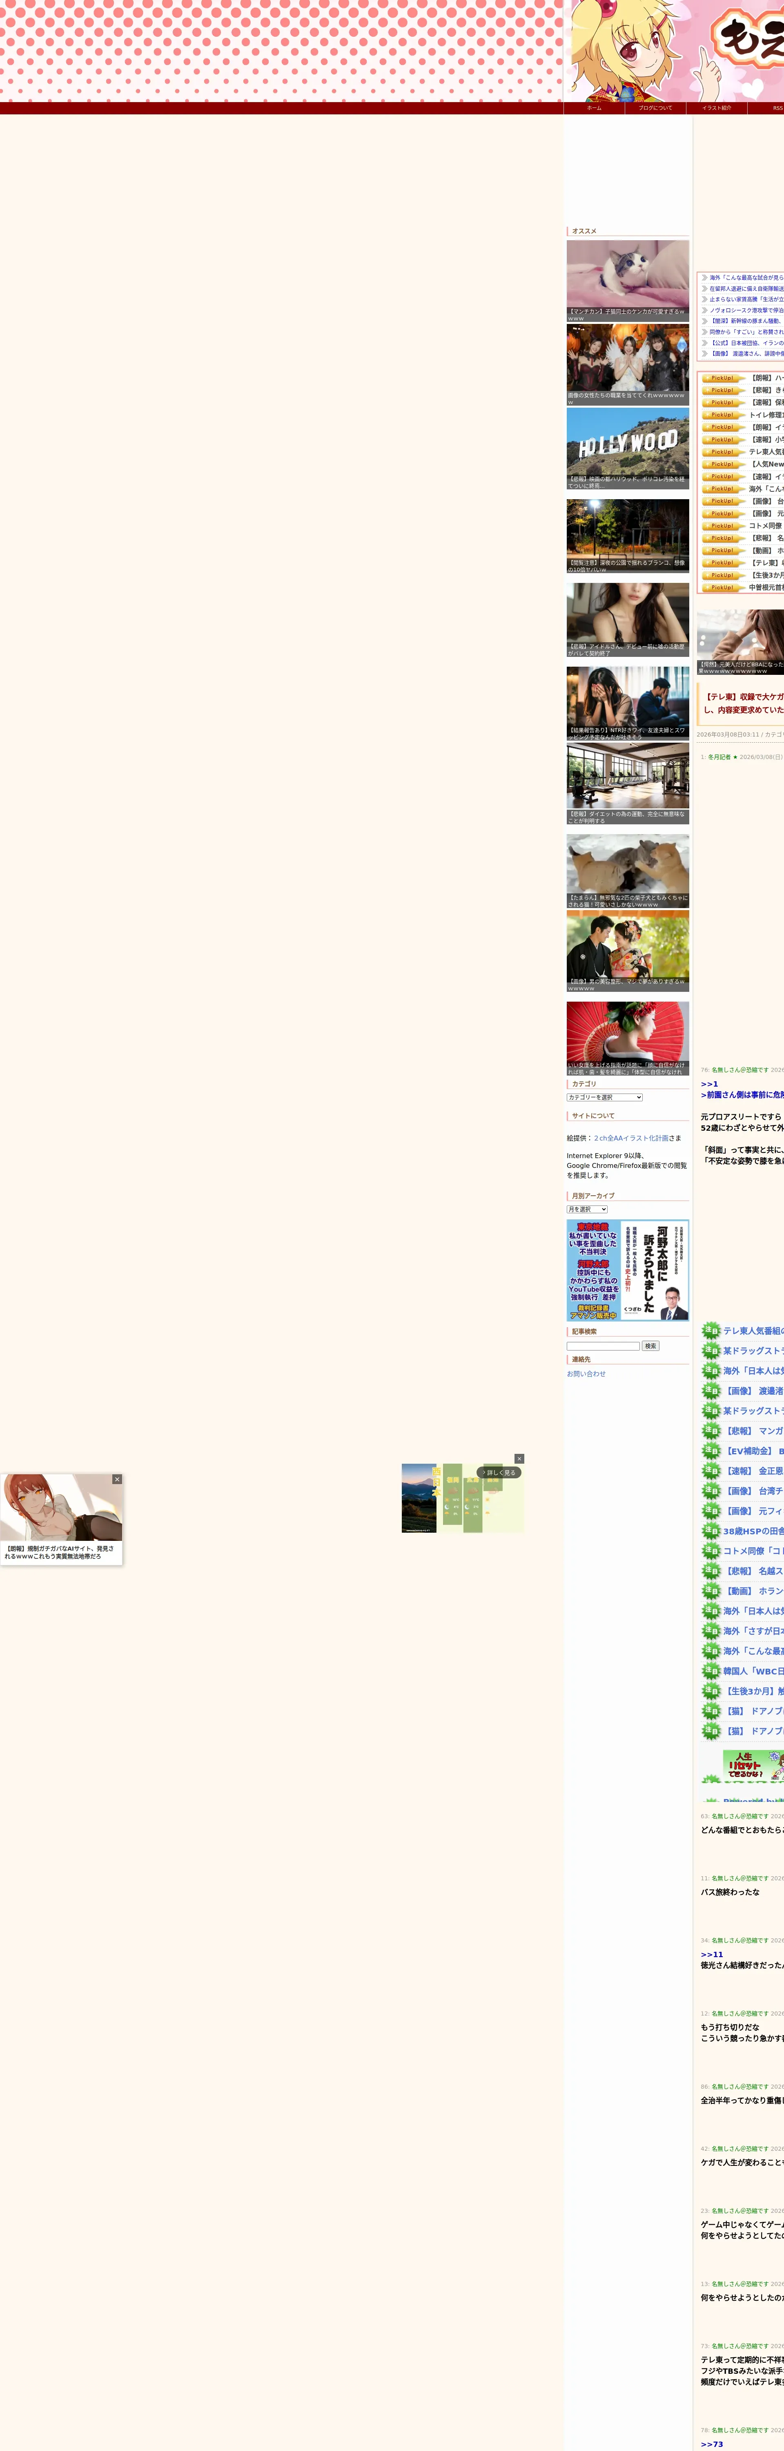This screenshot has height=2451, width=784.
Task: Close the weather forecast banner ad
Action: (519, 1459)
